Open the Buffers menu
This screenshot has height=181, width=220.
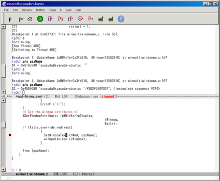click(x=40, y=10)
